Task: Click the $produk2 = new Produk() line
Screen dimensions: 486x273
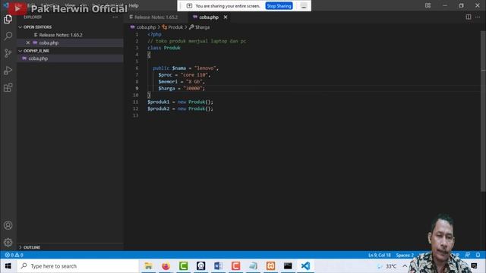Action: pyautogui.click(x=181, y=108)
